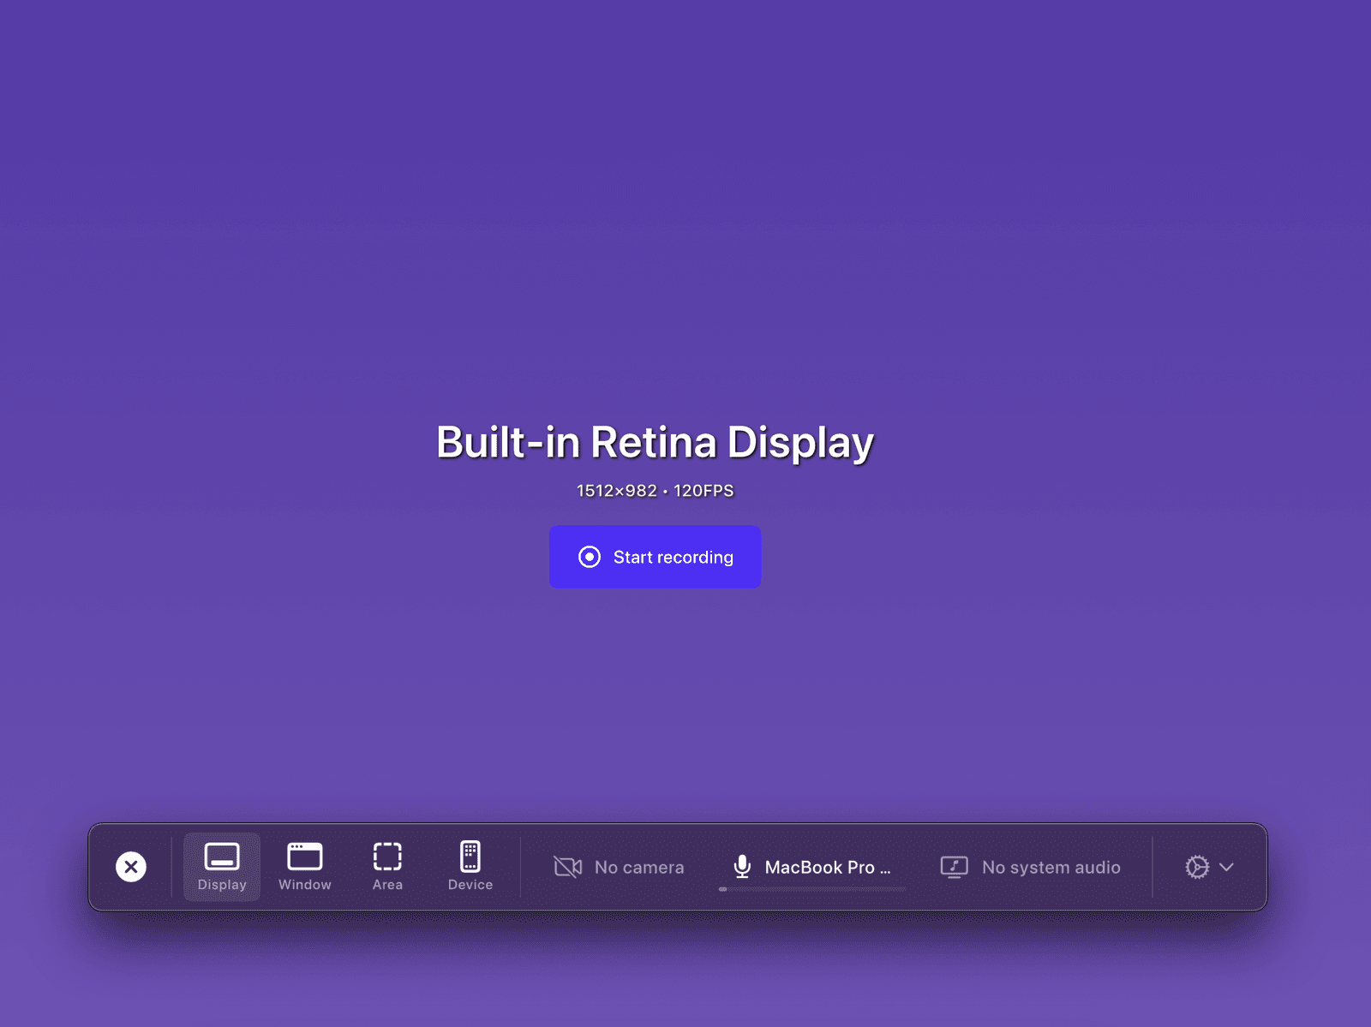Click the crossed-out camera icon
The image size is (1371, 1027).
(x=568, y=867)
